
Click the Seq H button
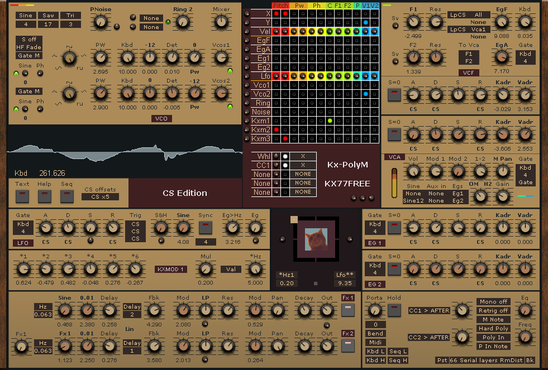click(x=398, y=360)
